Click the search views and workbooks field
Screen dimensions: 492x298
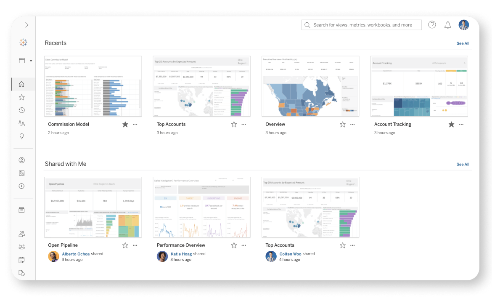point(362,25)
